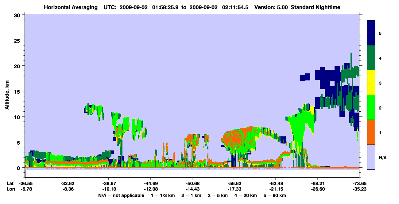This screenshot has width=399, height=204.
Task: Click longitude value -26.60
Action: point(317,189)
